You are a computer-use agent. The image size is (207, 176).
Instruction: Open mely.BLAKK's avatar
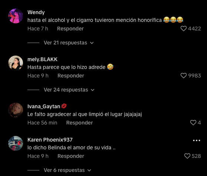[x=16, y=63]
